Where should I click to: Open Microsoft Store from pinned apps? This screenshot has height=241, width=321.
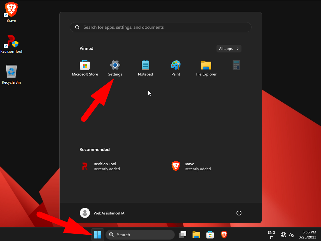(85, 68)
